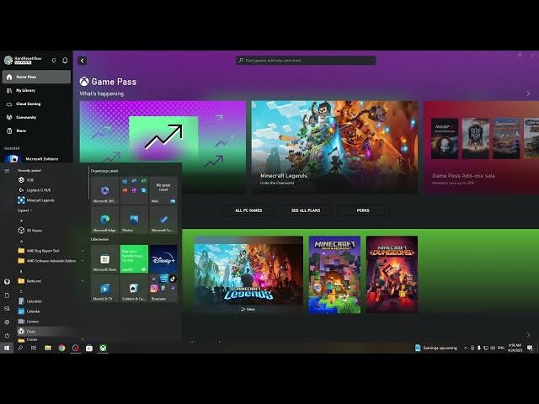Open My Library in the sidebar
The image size is (539, 404).
pos(36,90)
